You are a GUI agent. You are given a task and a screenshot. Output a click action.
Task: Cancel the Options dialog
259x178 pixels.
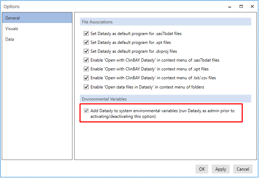[243, 169]
